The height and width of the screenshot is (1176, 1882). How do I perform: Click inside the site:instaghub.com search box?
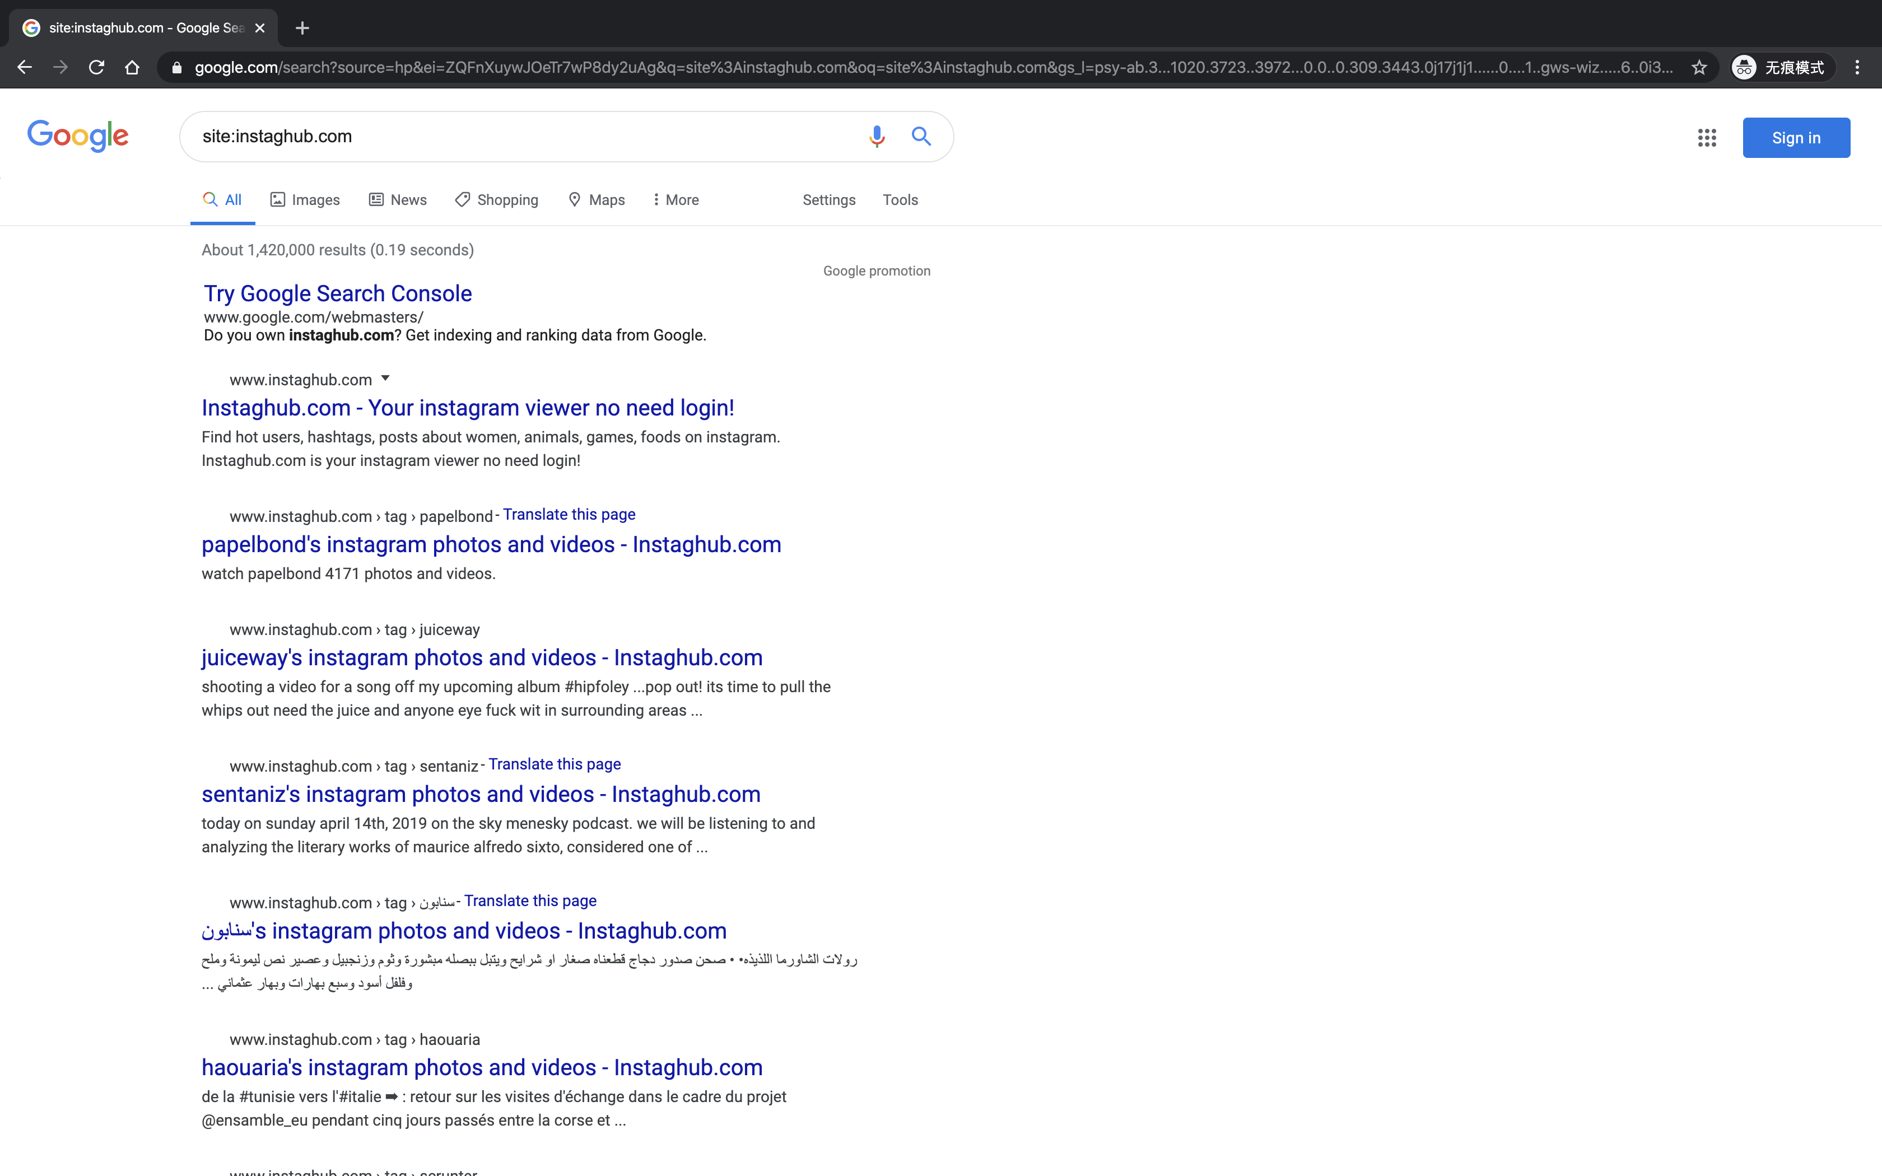(521, 137)
